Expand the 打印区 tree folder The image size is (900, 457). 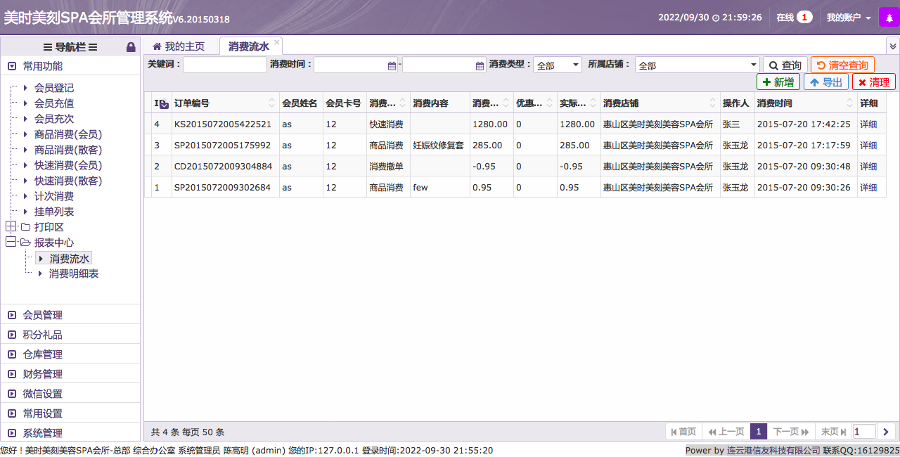pyautogui.click(x=11, y=226)
